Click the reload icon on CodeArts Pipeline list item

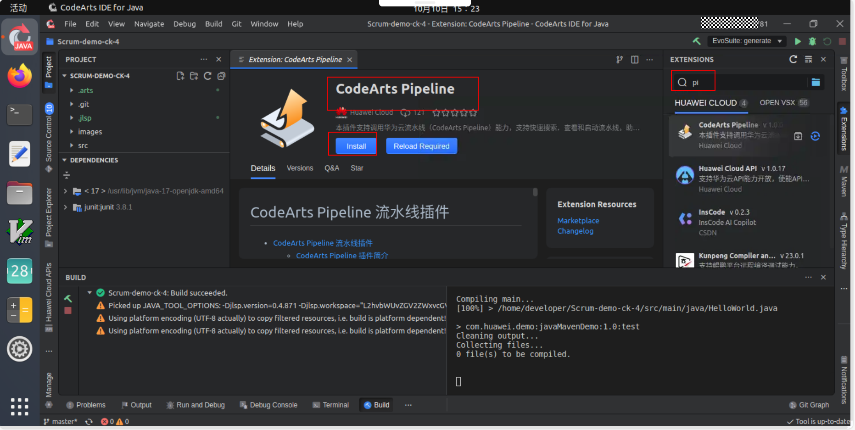click(x=815, y=136)
